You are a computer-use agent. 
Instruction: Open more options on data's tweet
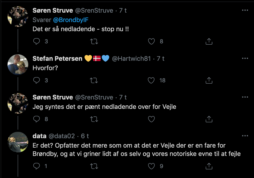(x=245, y=136)
